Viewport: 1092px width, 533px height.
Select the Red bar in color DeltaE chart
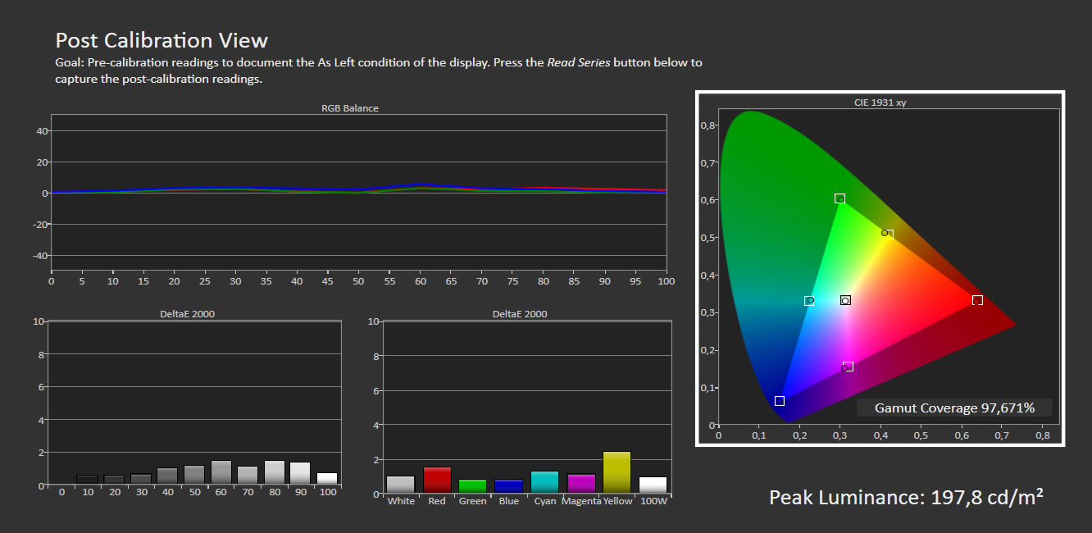point(437,481)
